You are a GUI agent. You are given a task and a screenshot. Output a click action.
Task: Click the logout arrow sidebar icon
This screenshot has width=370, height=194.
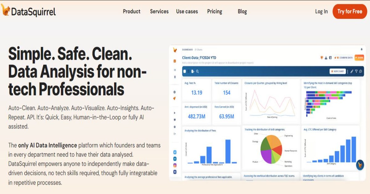[x=175, y=134]
